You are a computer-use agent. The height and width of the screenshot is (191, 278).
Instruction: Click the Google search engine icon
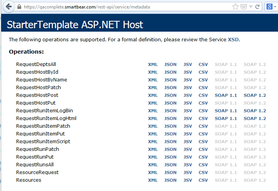click(x=269, y=7)
